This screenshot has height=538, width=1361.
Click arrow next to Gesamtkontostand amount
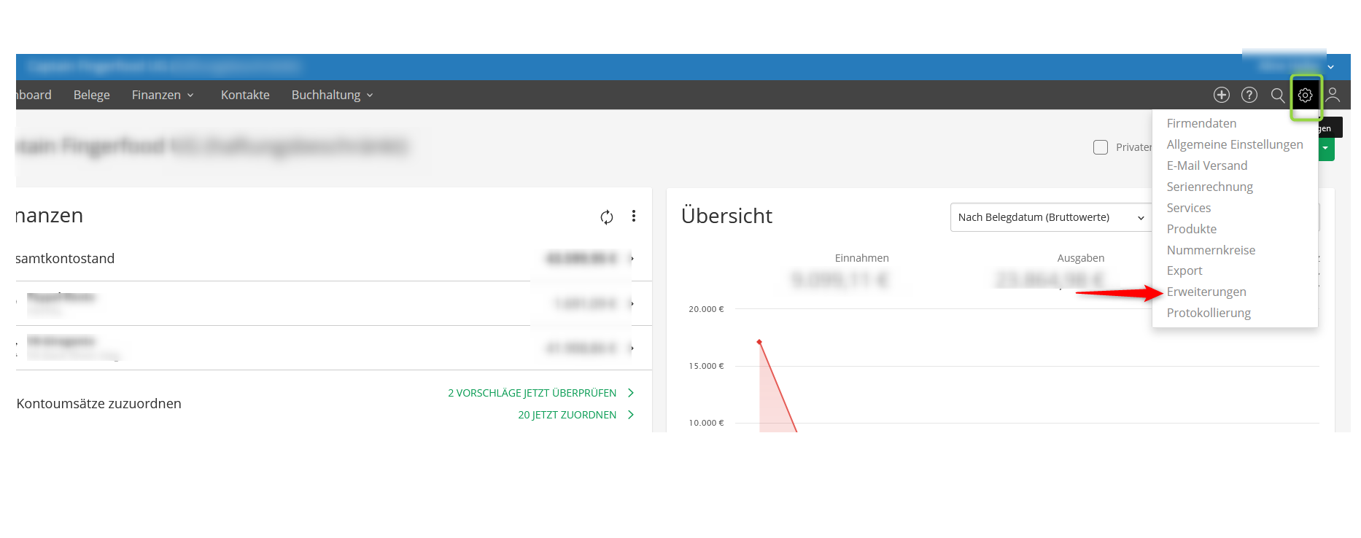[632, 259]
